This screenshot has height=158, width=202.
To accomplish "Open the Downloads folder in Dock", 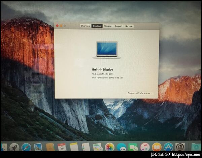I will coord(196,147).
